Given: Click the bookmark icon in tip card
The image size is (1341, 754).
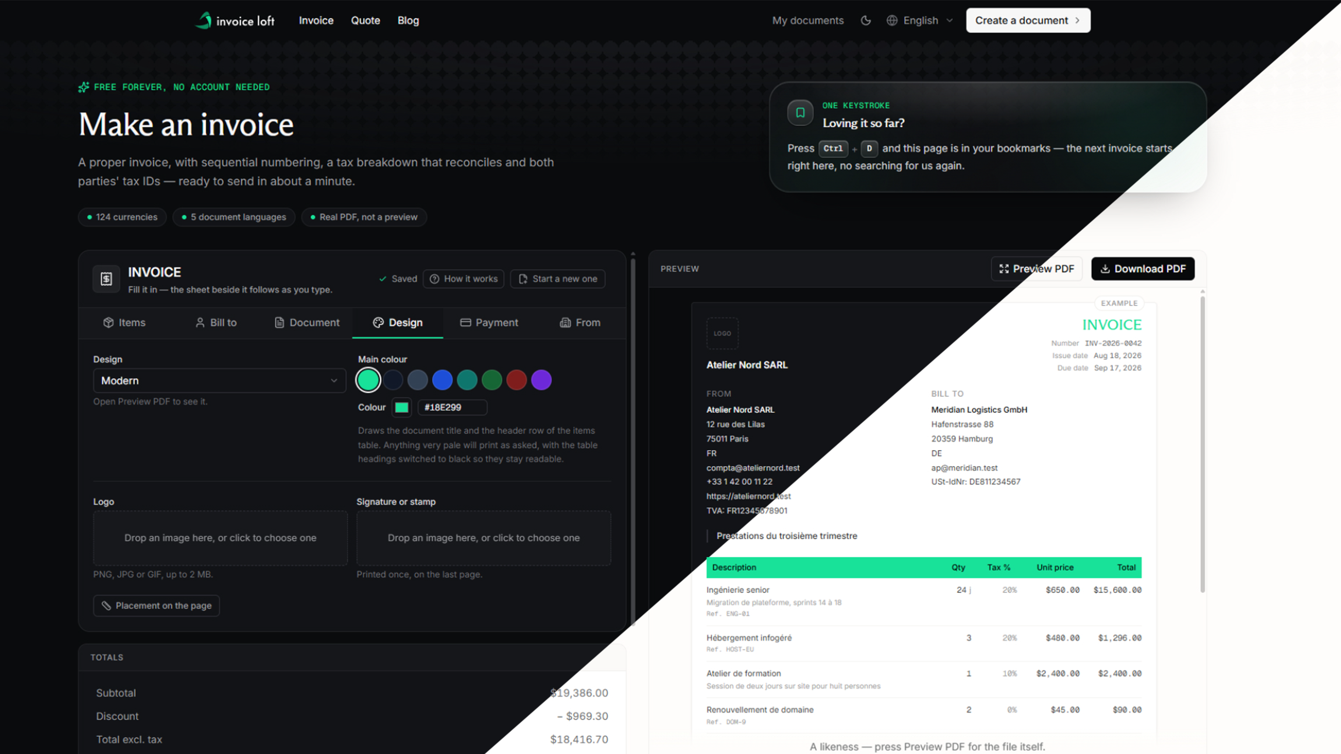Looking at the screenshot, I should tap(800, 112).
